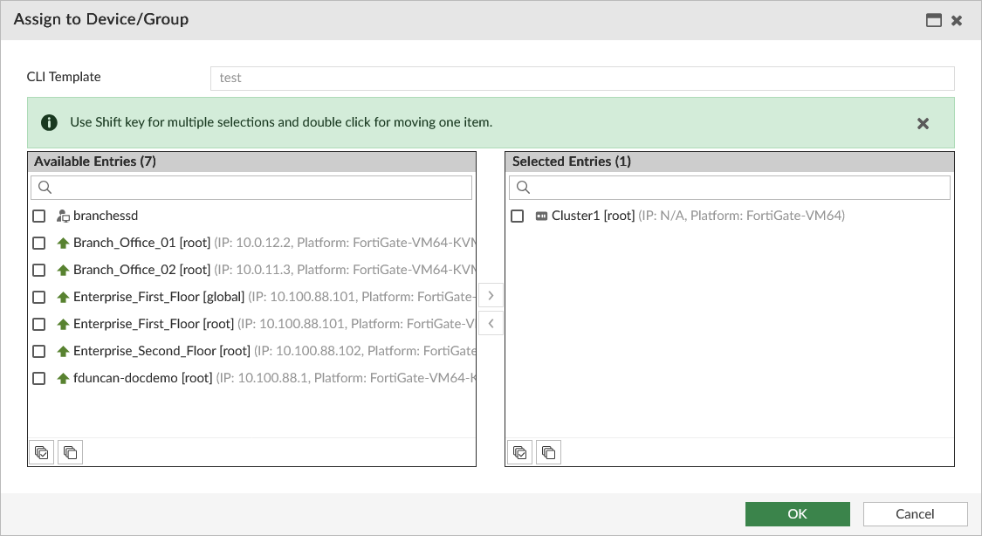This screenshot has height=536, width=982.
Task: Click Select All icon under Selected Entries
Action: click(520, 452)
